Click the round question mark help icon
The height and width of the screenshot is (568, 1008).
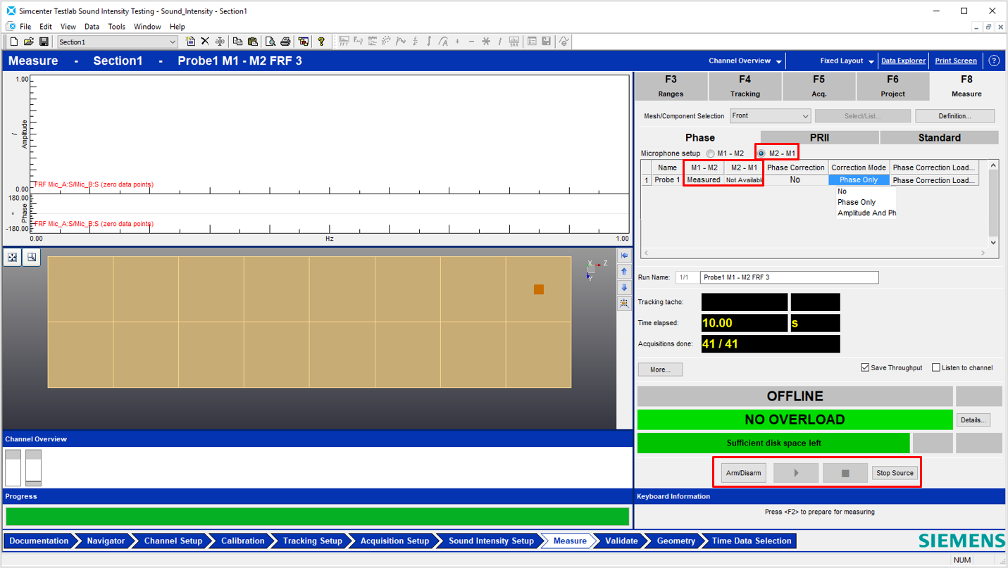pos(994,61)
